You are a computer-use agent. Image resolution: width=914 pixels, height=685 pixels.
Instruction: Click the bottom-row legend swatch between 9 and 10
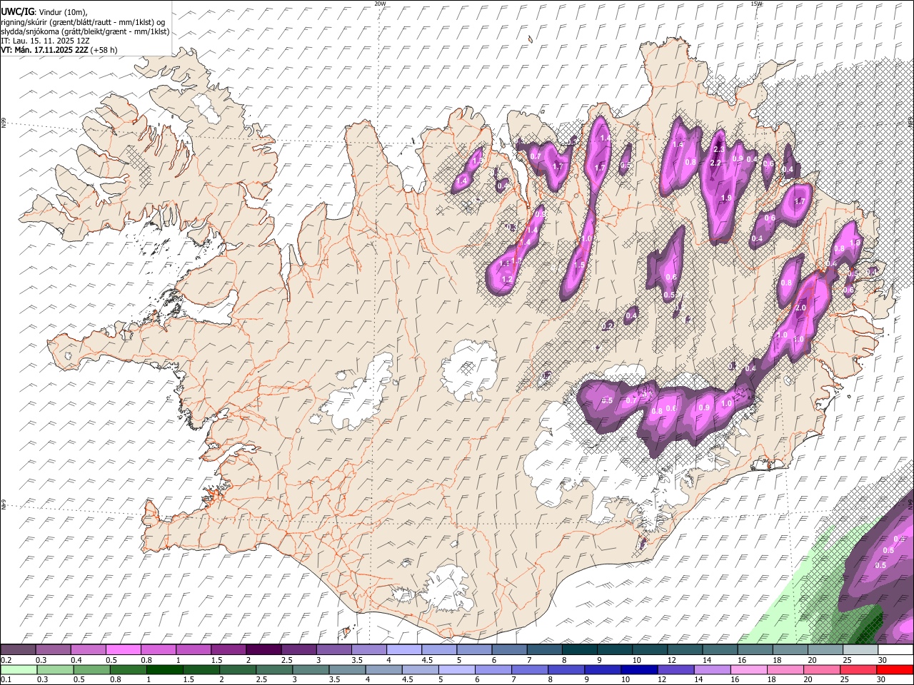pyautogui.click(x=602, y=670)
